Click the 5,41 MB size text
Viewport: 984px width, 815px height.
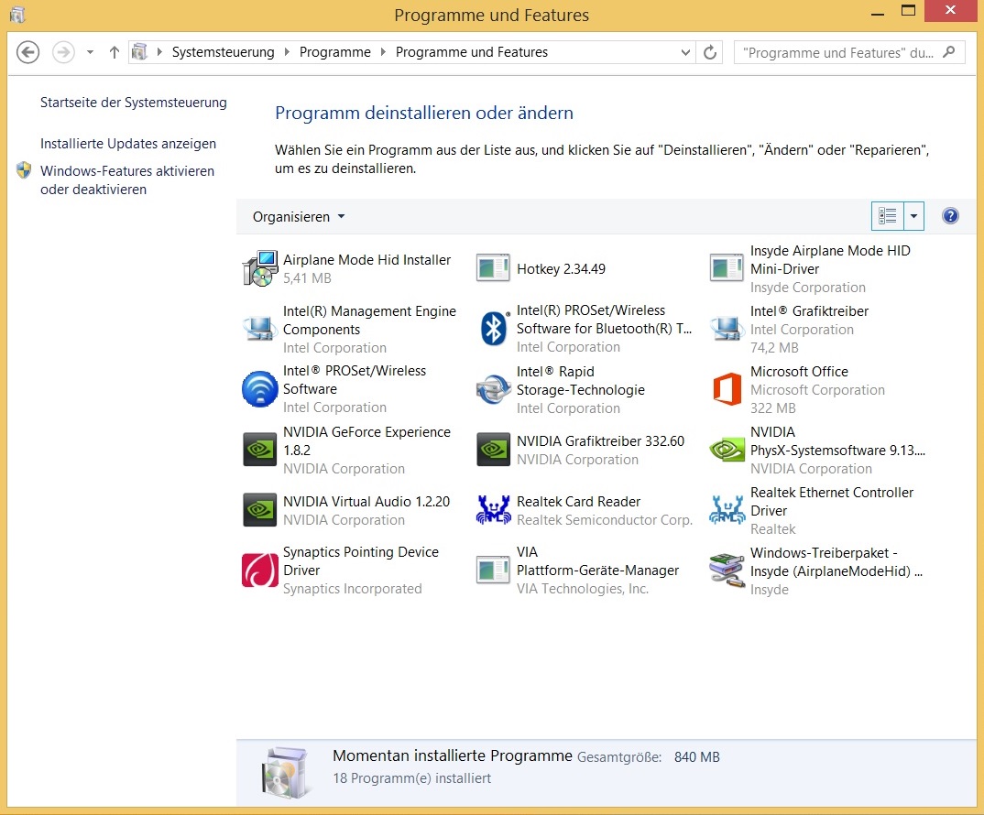click(x=307, y=278)
